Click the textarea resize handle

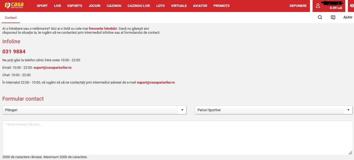click(350, 152)
